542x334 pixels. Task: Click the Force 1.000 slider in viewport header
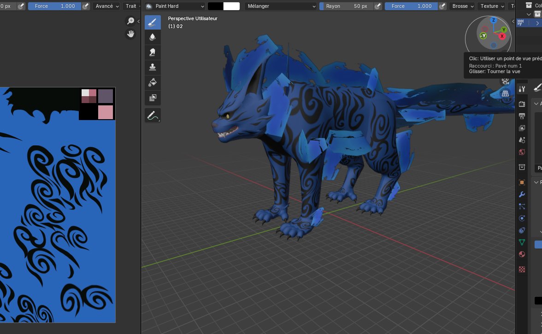coord(411,6)
